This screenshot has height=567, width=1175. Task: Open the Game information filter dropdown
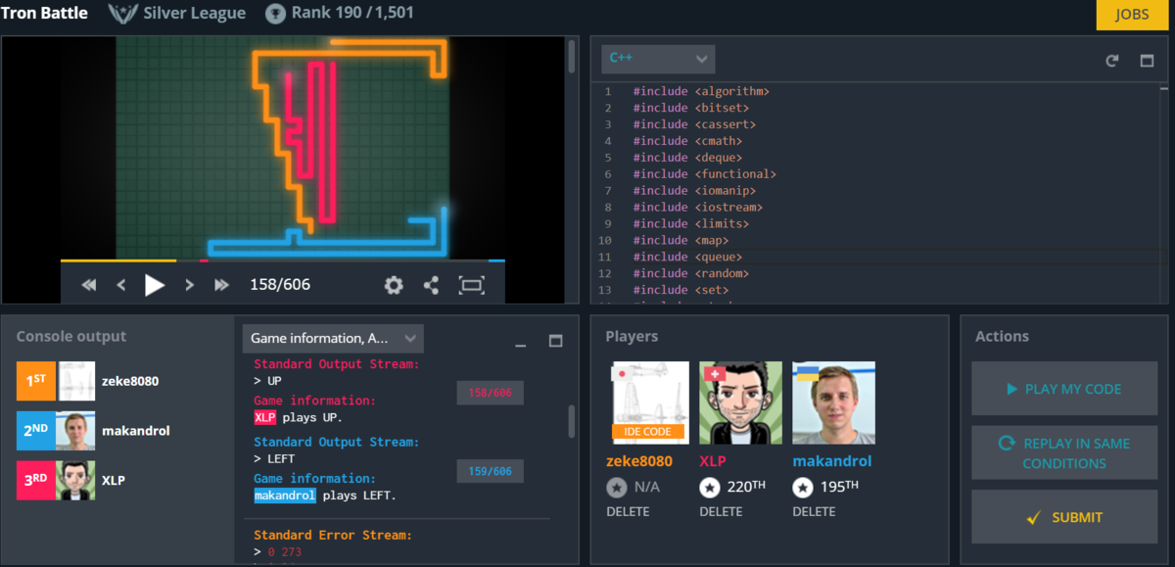(333, 338)
